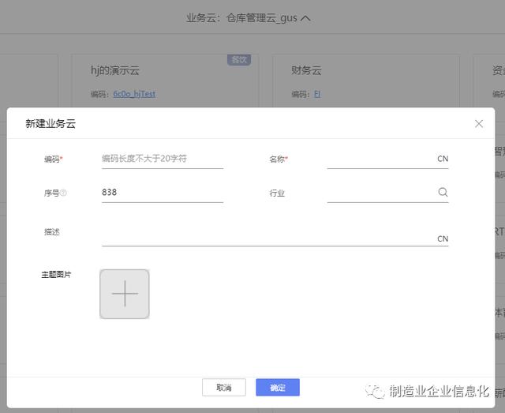
Task: Click the 取消 button
Action: tap(224, 387)
